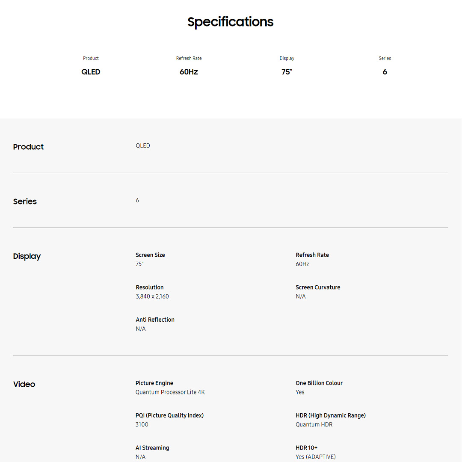Select the AI Streaming label

(152, 448)
